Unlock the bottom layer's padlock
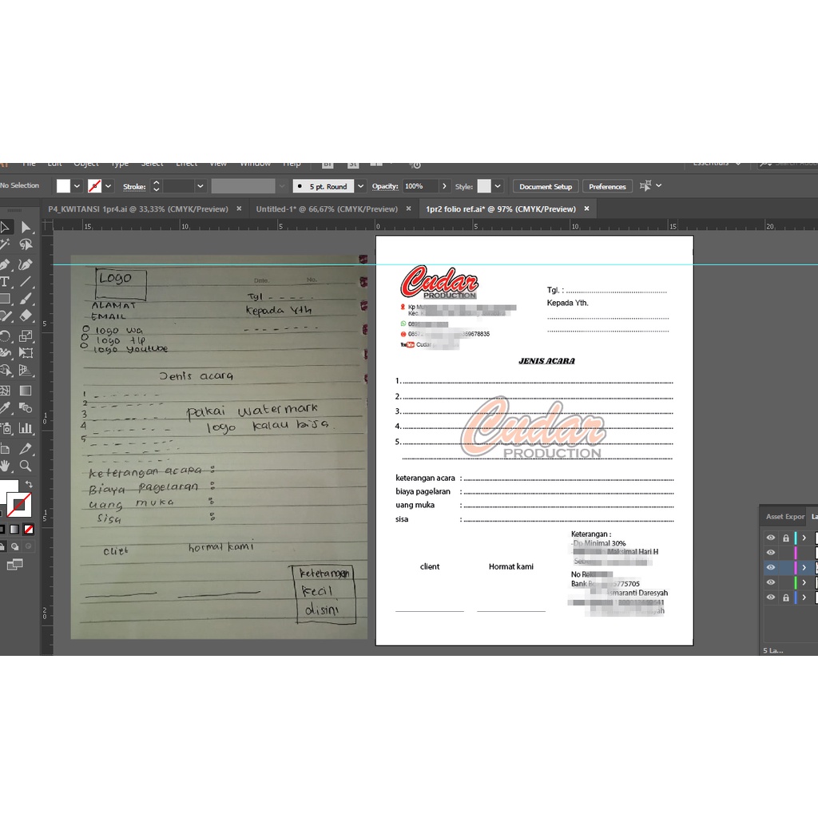Image resolution: width=818 pixels, height=818 pixels. tap(786, 597)
